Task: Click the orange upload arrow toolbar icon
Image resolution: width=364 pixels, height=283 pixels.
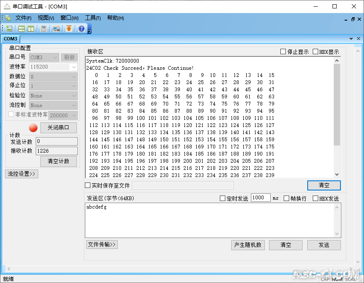Action: pos(69,28)
